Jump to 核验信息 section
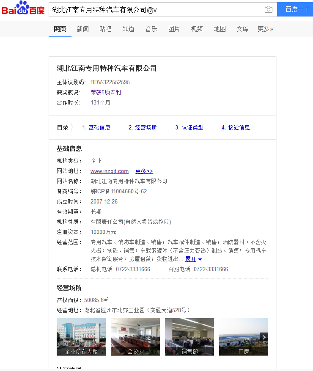The height and width of the screenshot is (371, 313). 236,127
